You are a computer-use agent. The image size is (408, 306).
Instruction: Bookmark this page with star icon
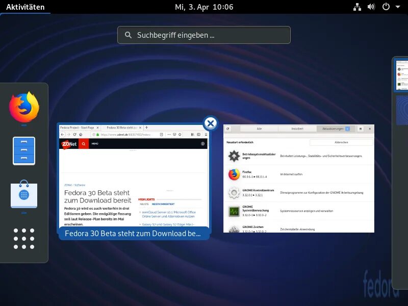tap(180, 135)
